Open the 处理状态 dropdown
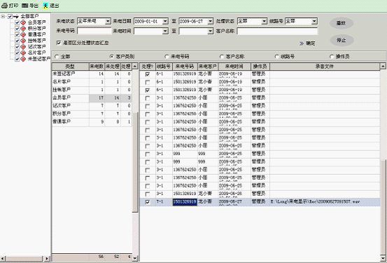Screen dimensions: 387x263 coord(264,22)
